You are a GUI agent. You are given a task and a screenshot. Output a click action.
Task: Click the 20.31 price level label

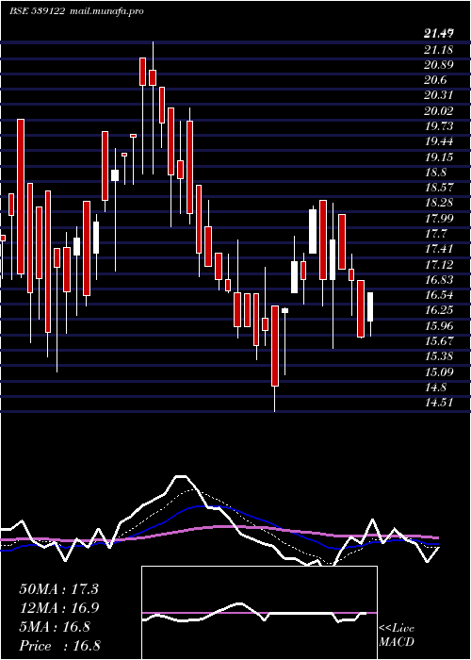pos(438,95)
